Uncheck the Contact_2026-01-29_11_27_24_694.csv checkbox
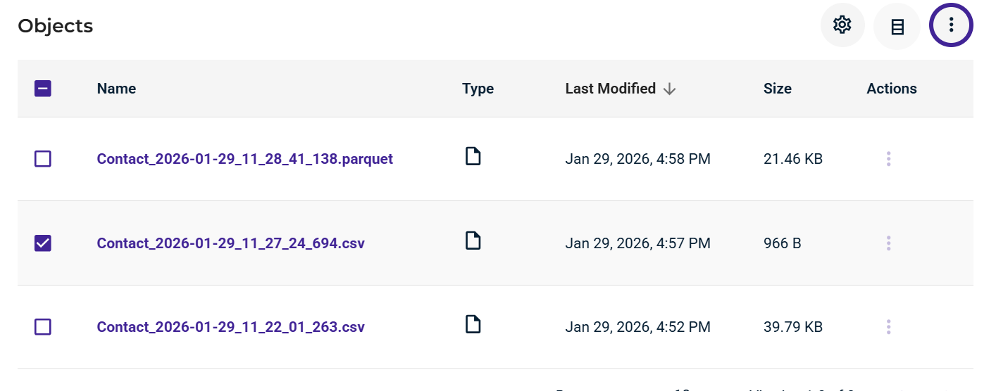Screen dimensions: 996x391 tap(43, 243)
